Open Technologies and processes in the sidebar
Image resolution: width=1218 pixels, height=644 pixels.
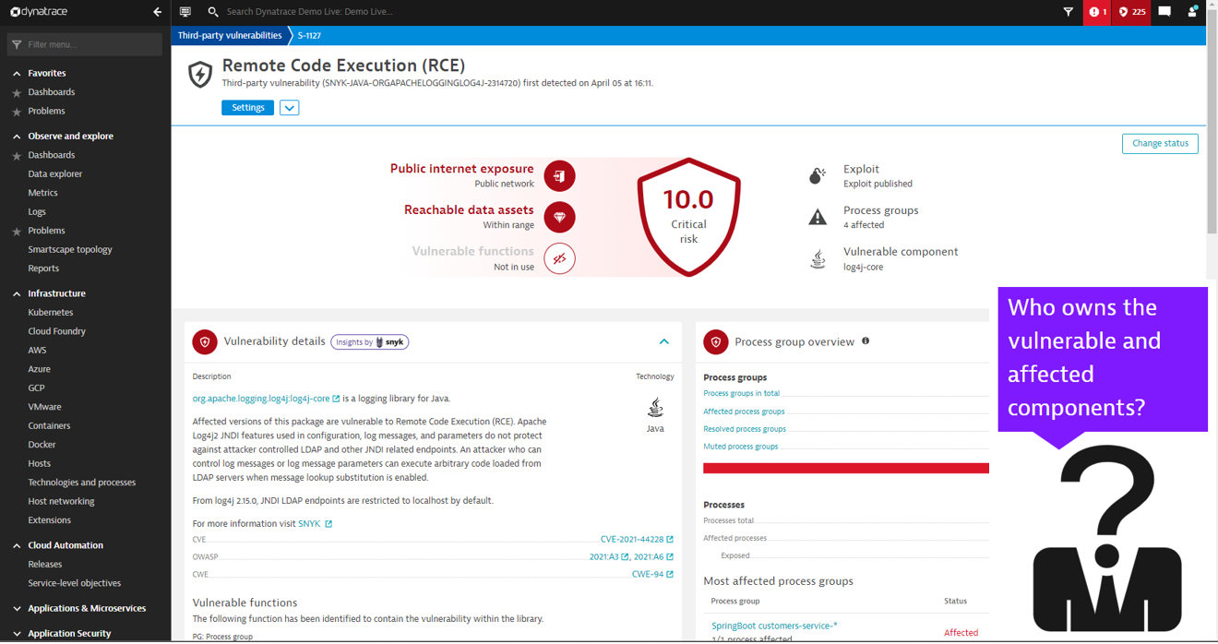pos(82,483)
